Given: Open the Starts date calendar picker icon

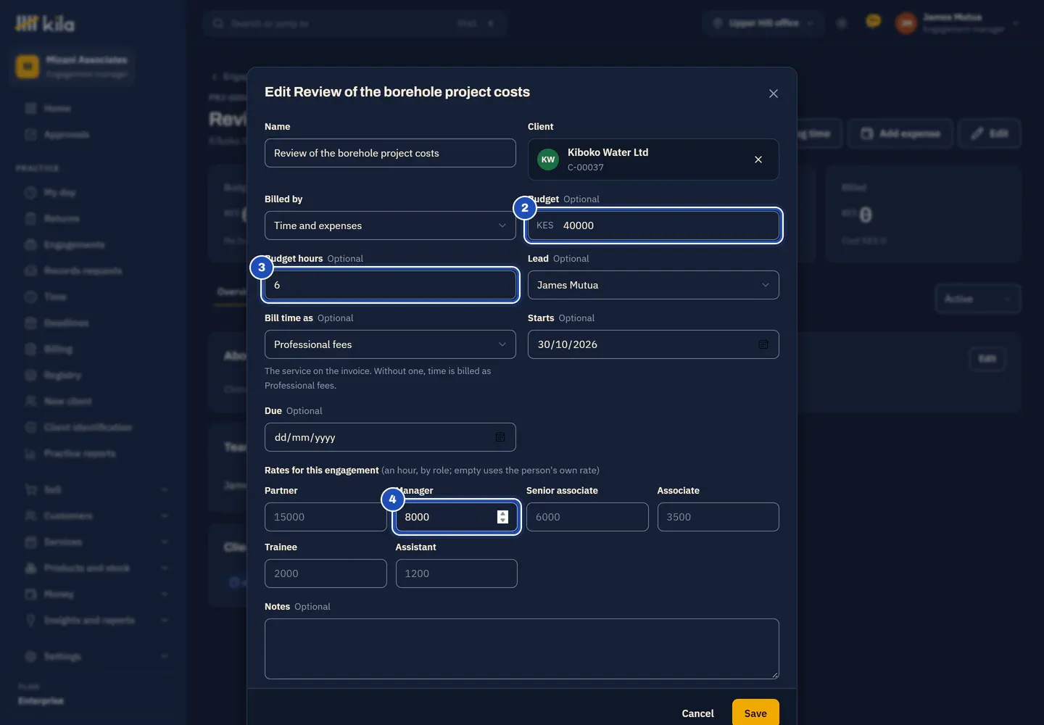Looking at the screenshot, I should point(763,344).
